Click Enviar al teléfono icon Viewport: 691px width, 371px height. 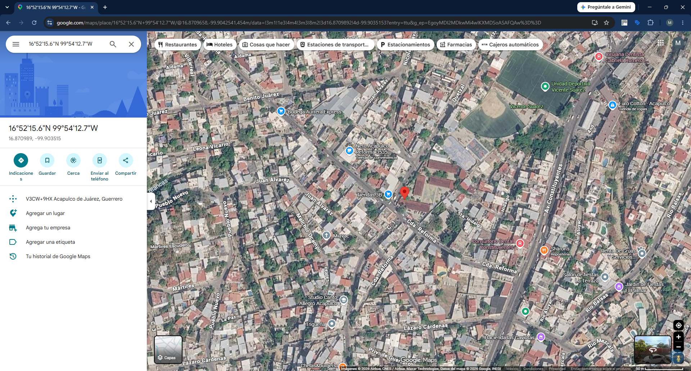(100, 160)
